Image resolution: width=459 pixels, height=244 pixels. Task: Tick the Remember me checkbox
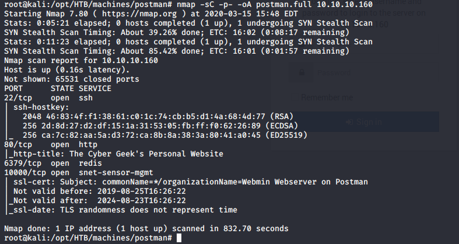coord(293,97)
